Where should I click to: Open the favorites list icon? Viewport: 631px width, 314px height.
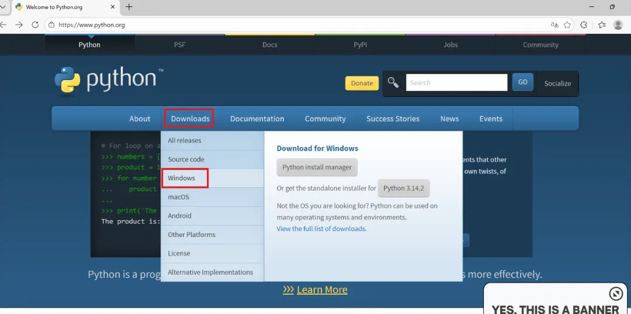click(602, 25)
